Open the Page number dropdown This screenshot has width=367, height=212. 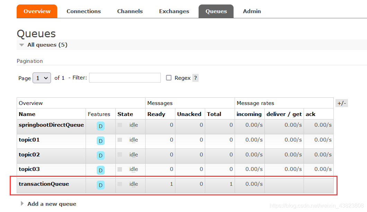click(x=42, y=78)
